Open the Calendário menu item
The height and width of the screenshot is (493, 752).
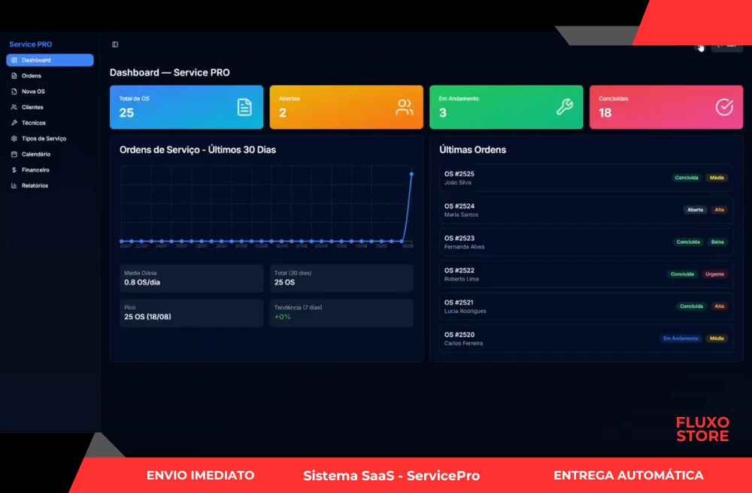36,154
